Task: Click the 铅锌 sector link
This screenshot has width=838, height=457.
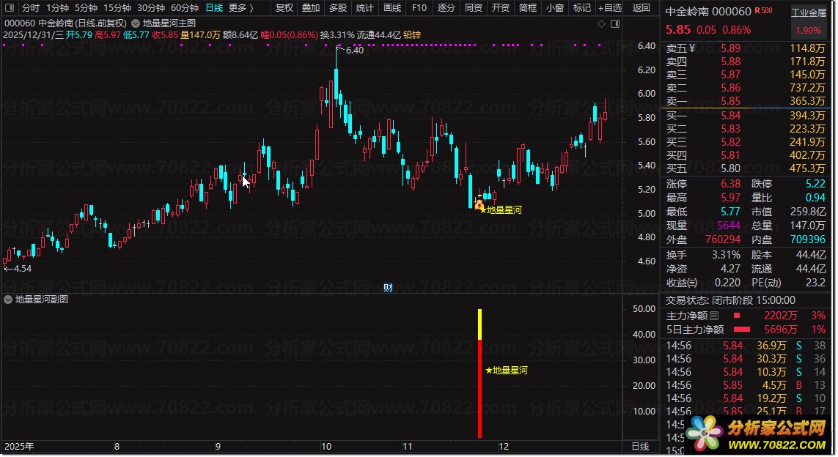Action: pos(412,35)
